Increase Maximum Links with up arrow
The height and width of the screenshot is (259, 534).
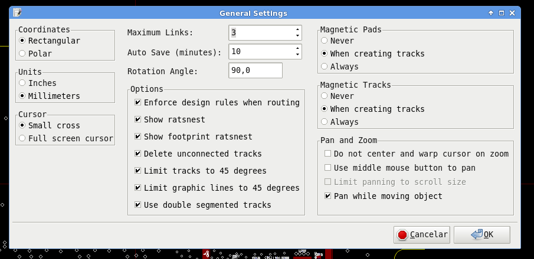[297, 29]
